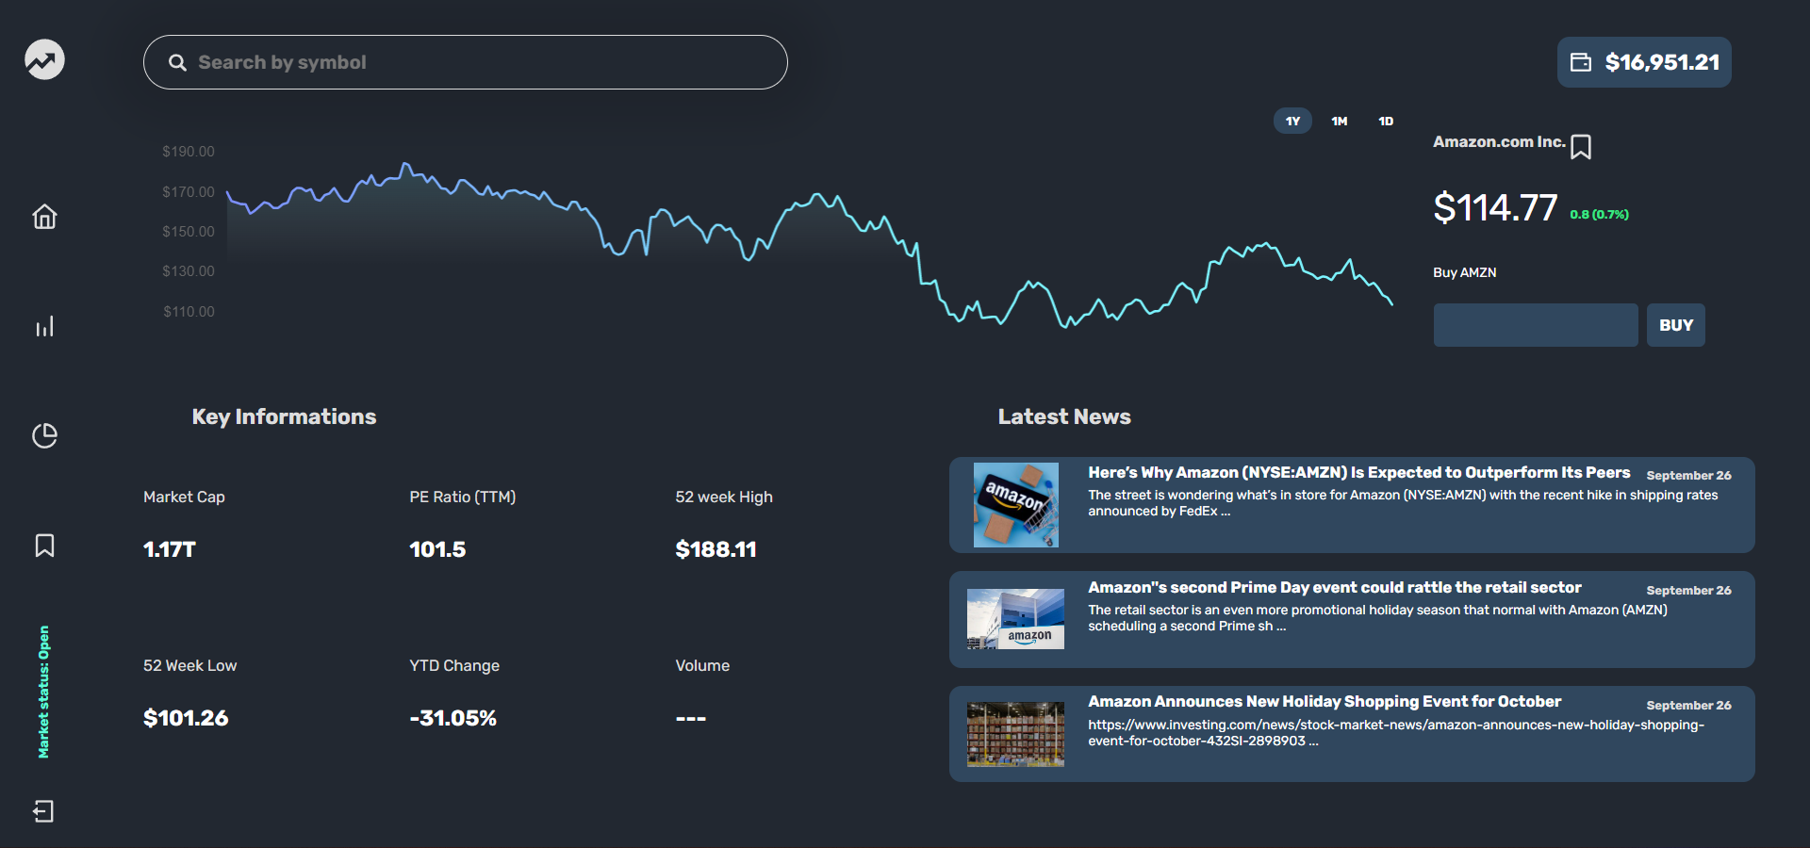Click the Volume value dashes

(691, 718)
